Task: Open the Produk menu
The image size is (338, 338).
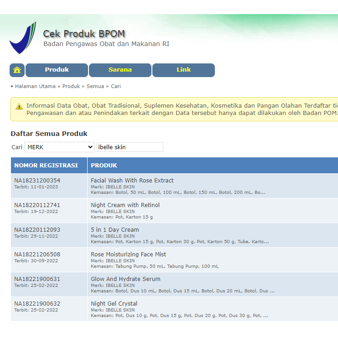Action: (x=57, y=70)
